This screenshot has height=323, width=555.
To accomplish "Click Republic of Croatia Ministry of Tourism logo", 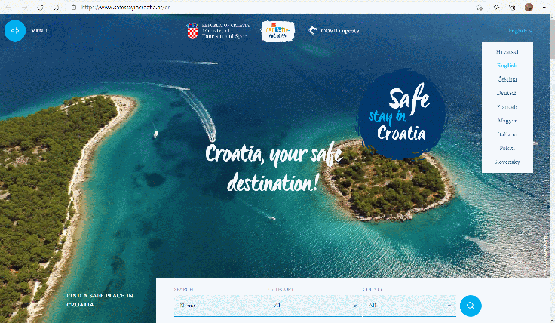I will point(218,31).
